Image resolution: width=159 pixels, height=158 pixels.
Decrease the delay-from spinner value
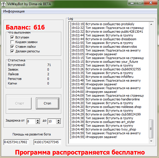point(38,122)
